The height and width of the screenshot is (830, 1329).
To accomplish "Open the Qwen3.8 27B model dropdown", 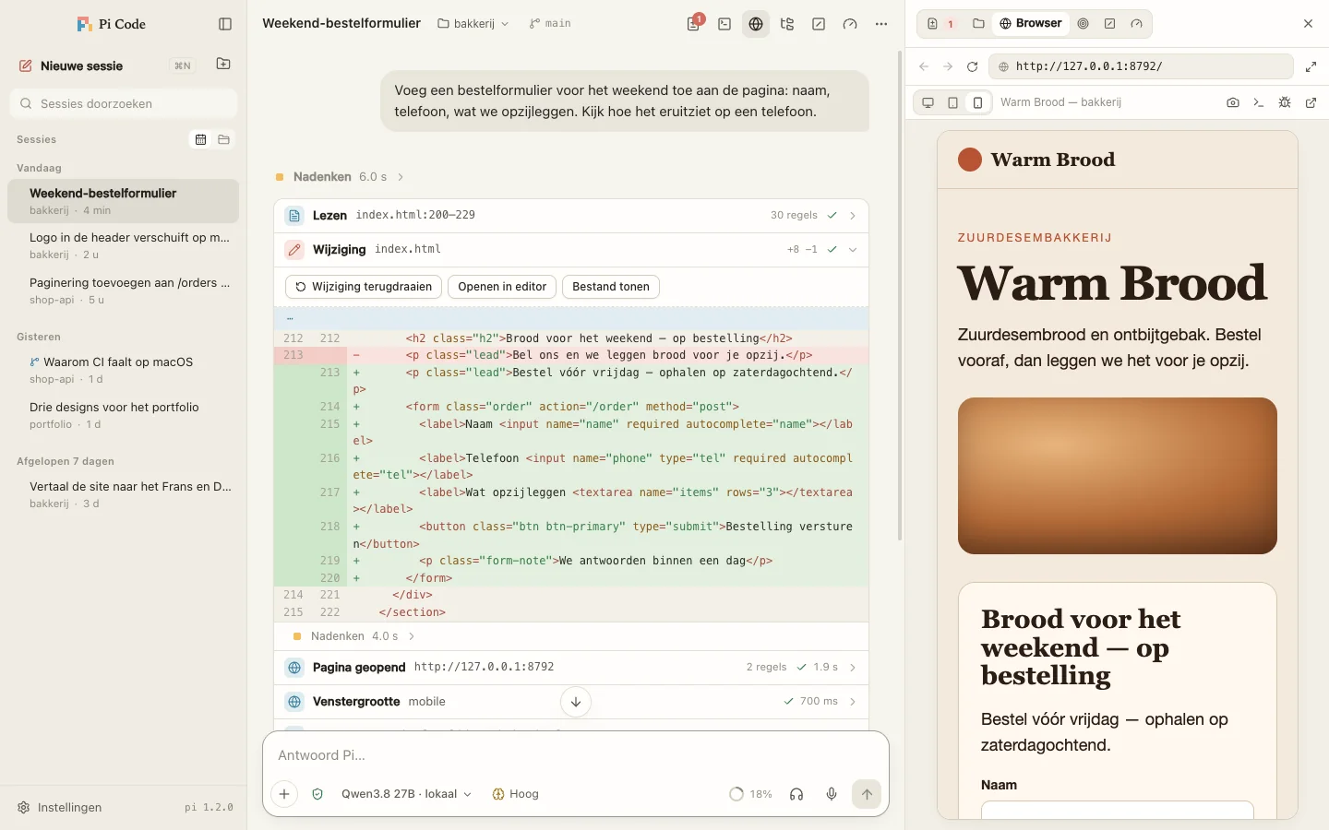I will [406, 794].
